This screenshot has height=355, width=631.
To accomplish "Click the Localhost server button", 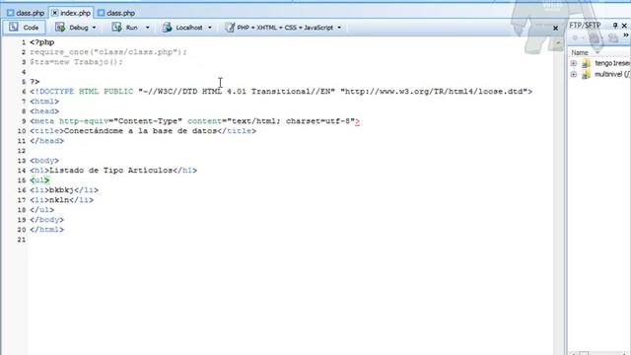I will click(182, 28).
